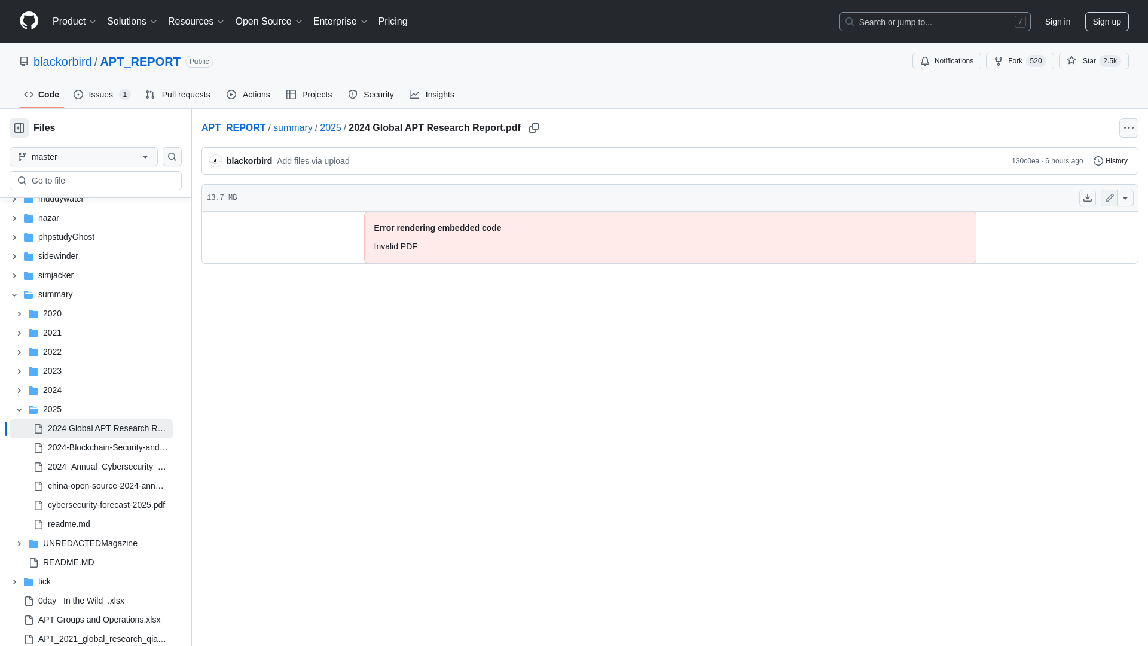Open the Security tab
1148x646 pixels.
point(371,95)
